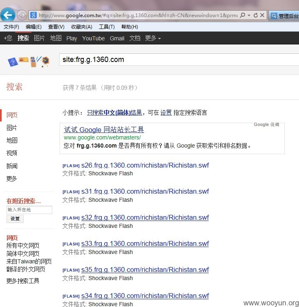299x307 pixels.
Task: Click the red 搜索 page heading
Action: click(x=14, y=86)
